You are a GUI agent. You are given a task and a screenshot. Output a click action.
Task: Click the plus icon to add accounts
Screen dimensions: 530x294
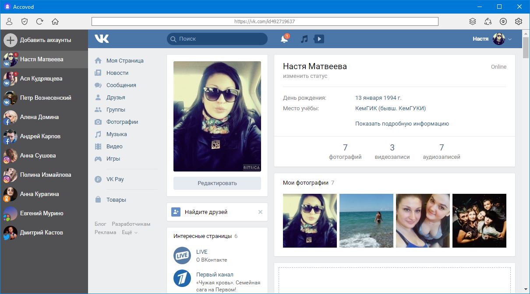pyautogui.click(x=11, y=40)
